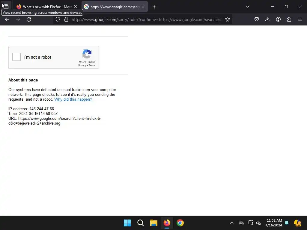Open a new tab with plus button
The image size is (307, 230).
tap(154, 7)
